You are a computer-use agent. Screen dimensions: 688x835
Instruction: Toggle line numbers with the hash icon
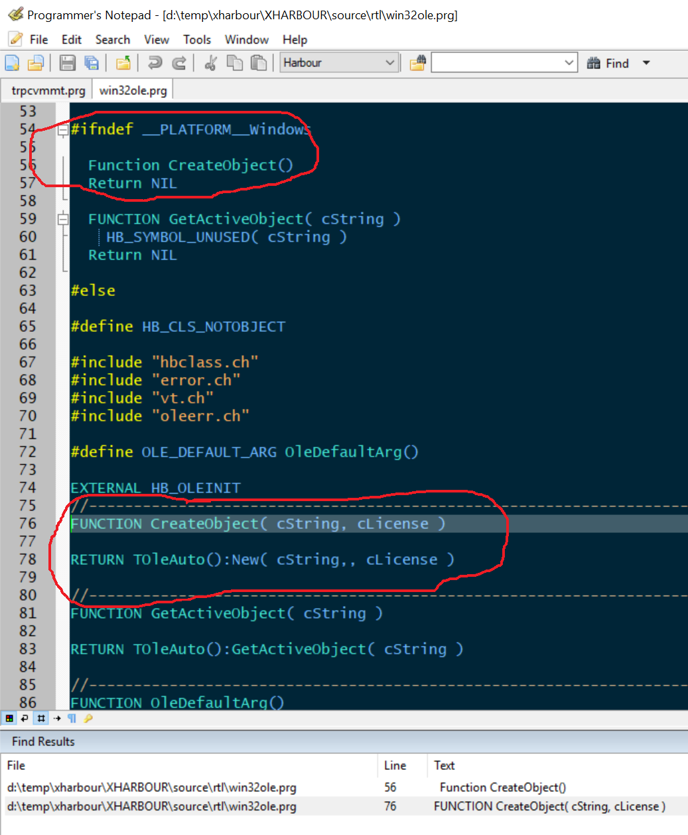tap(41, 718)
